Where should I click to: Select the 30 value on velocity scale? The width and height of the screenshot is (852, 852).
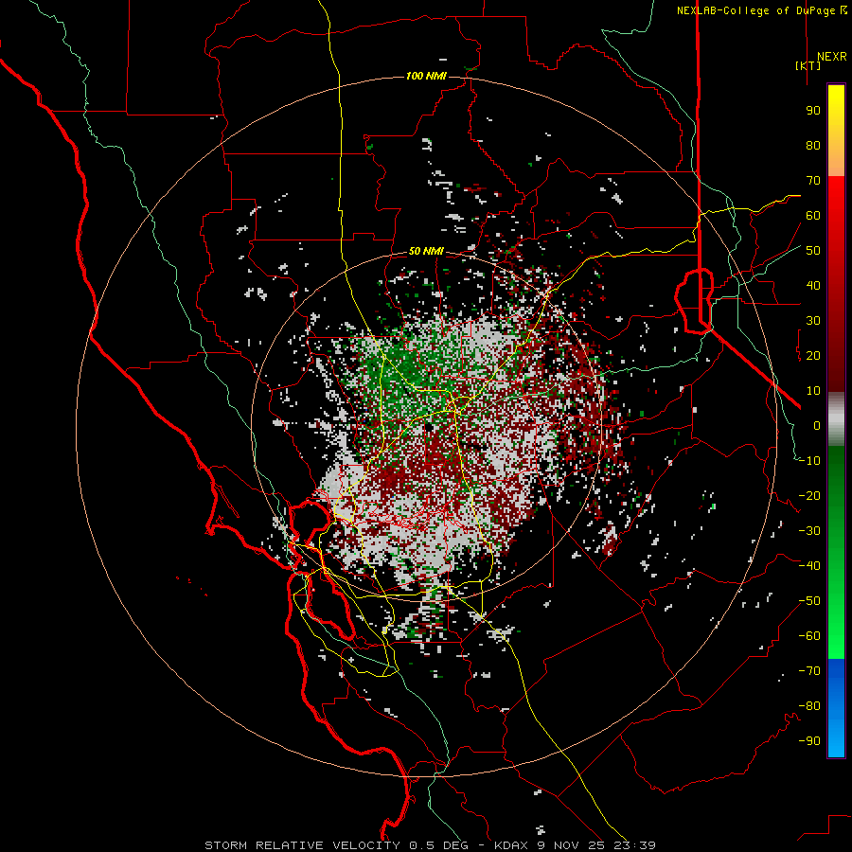pyautogui.click(x=813, y=321)
